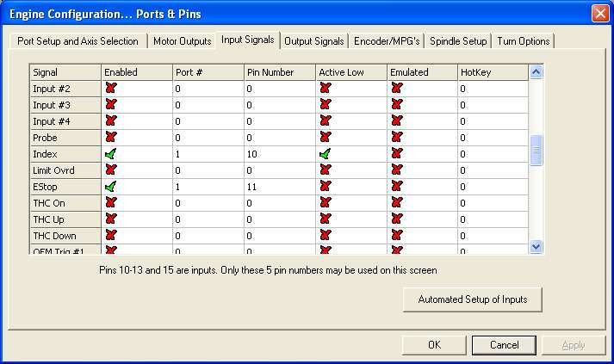This screenshot has height=364, width=614.
Task: Toggle Active Low for THC Up
Action: tap(326, 219)
